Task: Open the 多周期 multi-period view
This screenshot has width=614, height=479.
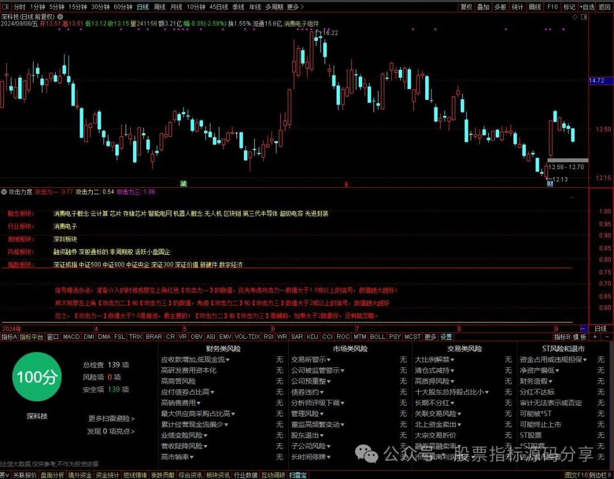Action: click(x=274, y=7)
